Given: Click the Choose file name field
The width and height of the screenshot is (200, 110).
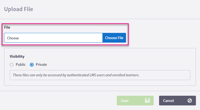Looking at the screenshot, I should [x=53, y=38].
